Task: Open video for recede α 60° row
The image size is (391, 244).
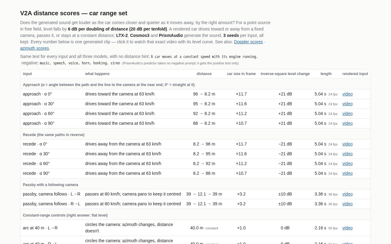Action: point(347,163)
